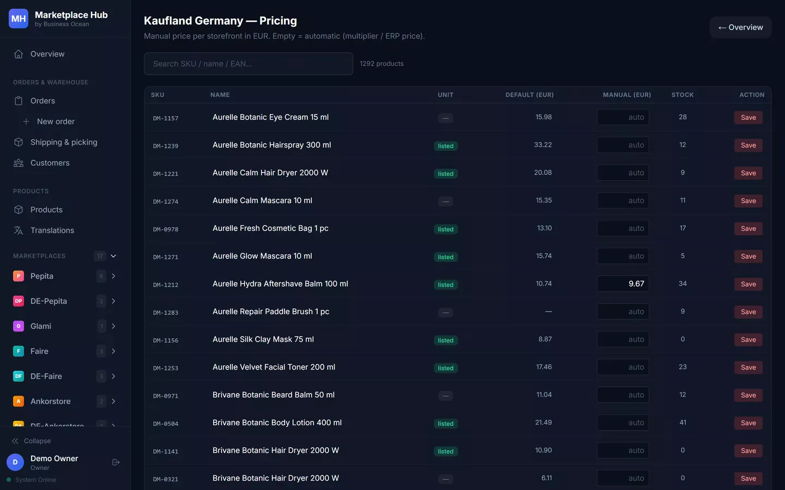Click the Orders clipboard icon

(19, 101)
